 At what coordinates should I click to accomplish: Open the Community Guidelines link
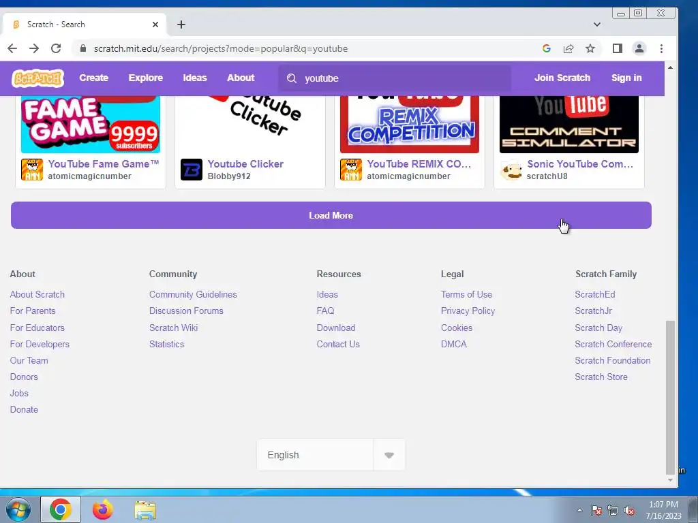(x=193, y=294)
